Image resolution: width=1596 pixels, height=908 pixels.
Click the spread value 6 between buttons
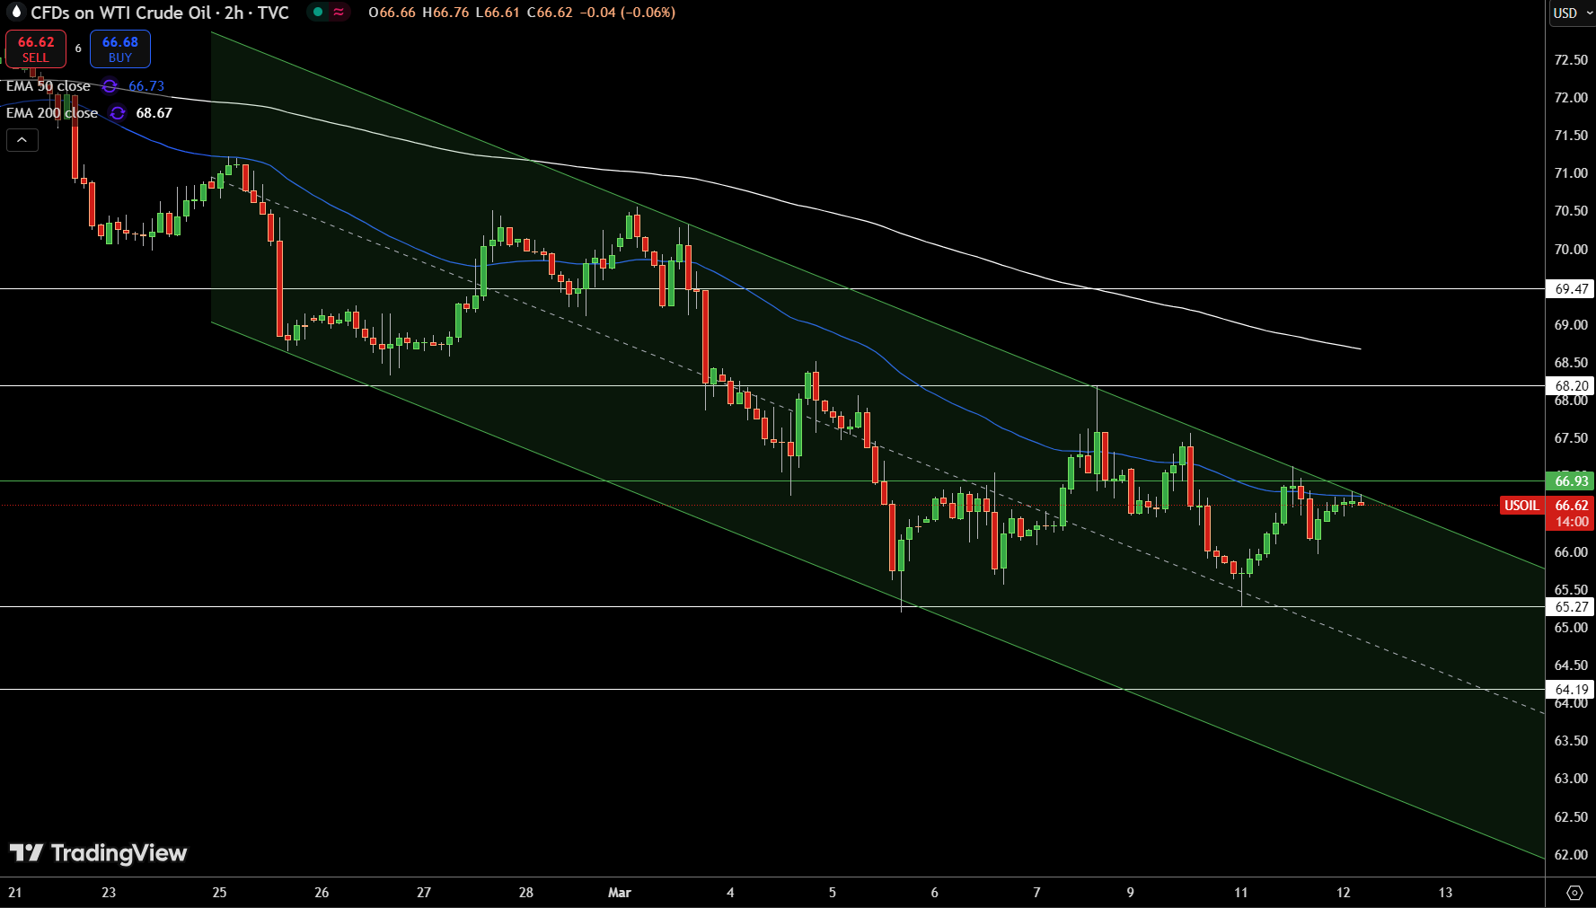pyautogui.click(x=78, y=48)
